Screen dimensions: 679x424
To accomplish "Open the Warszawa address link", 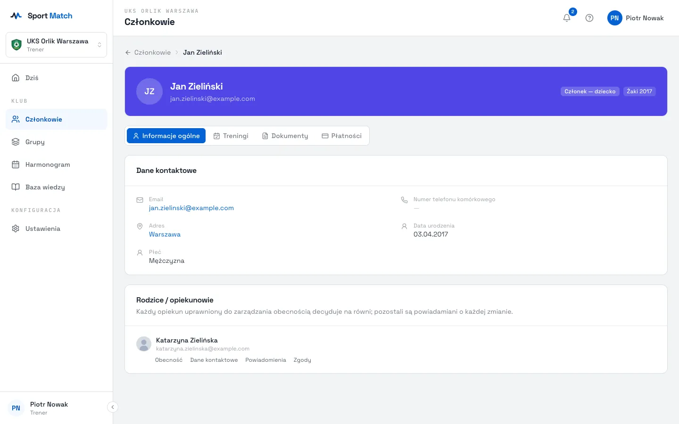I will tap(165, 234).
